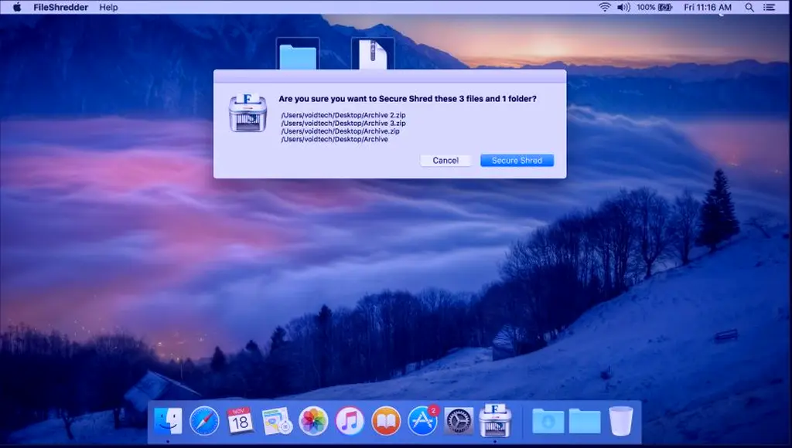Screen dimensions: 792x448
Task: Cancel the shred confirmation dialog
Action: click(x=445, y=161)
